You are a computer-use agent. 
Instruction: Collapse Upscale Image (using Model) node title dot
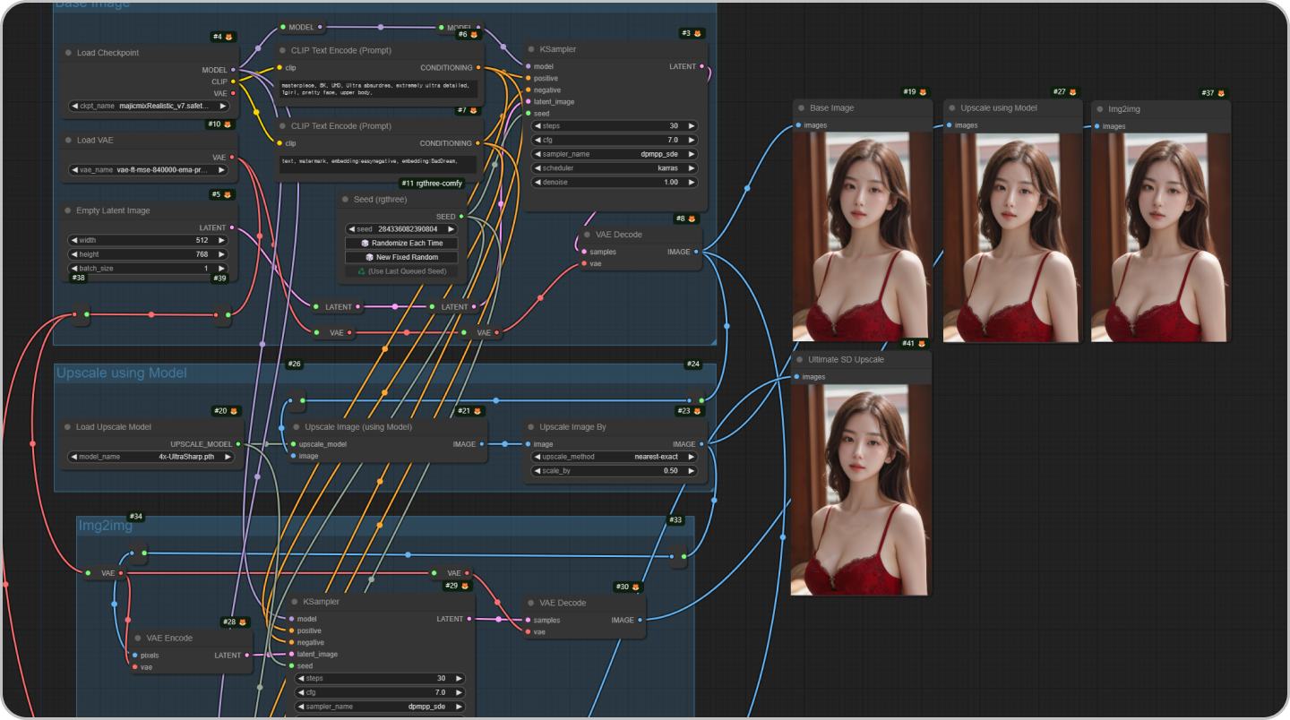click(x=295, y=427)
